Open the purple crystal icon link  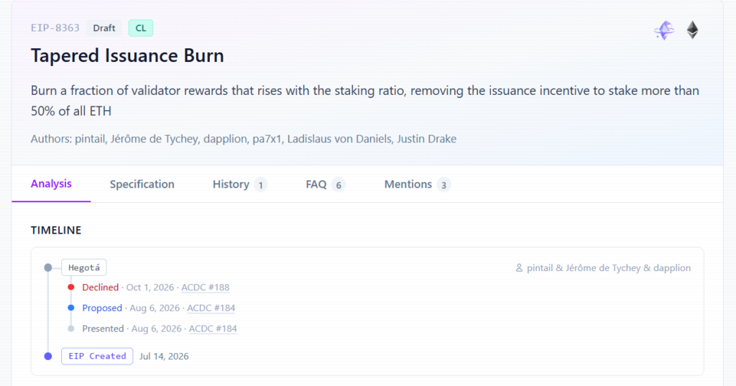pyautogui.click(x=664, y=30)
